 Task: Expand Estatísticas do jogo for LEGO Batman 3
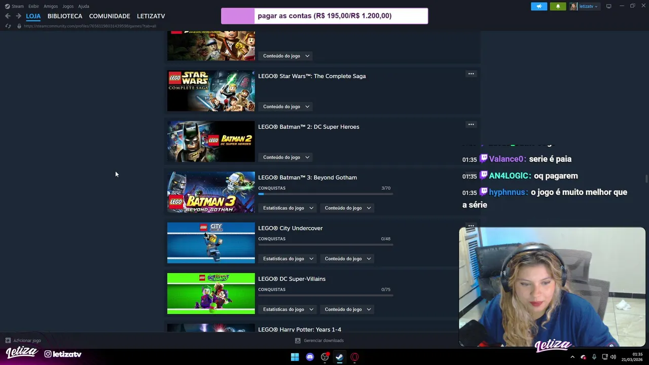(x=288, y=208)
